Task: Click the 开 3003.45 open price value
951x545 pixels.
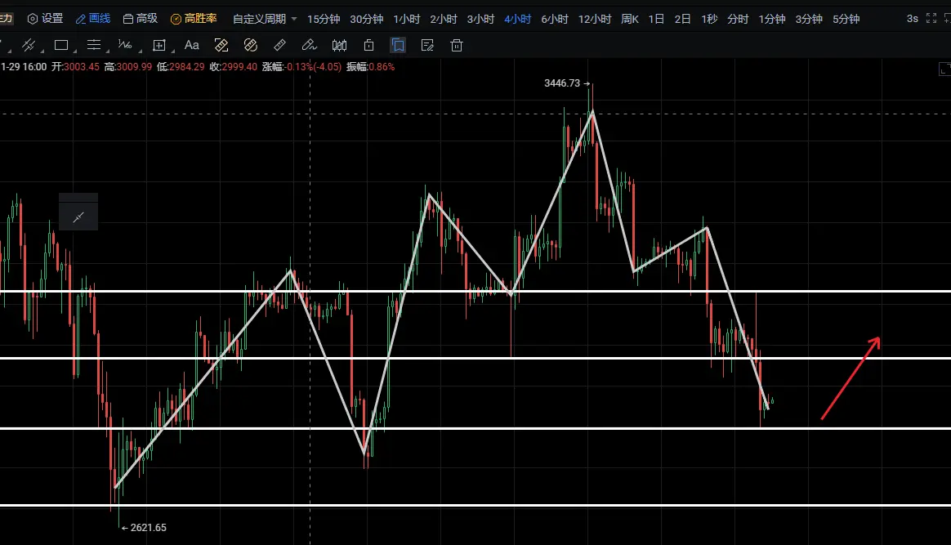Action: click(75, 67)
